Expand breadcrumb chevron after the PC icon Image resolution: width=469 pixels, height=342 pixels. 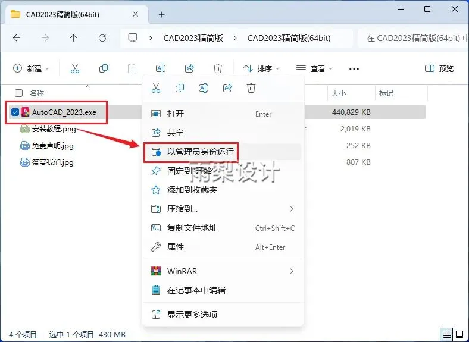(x=151, y=38)
